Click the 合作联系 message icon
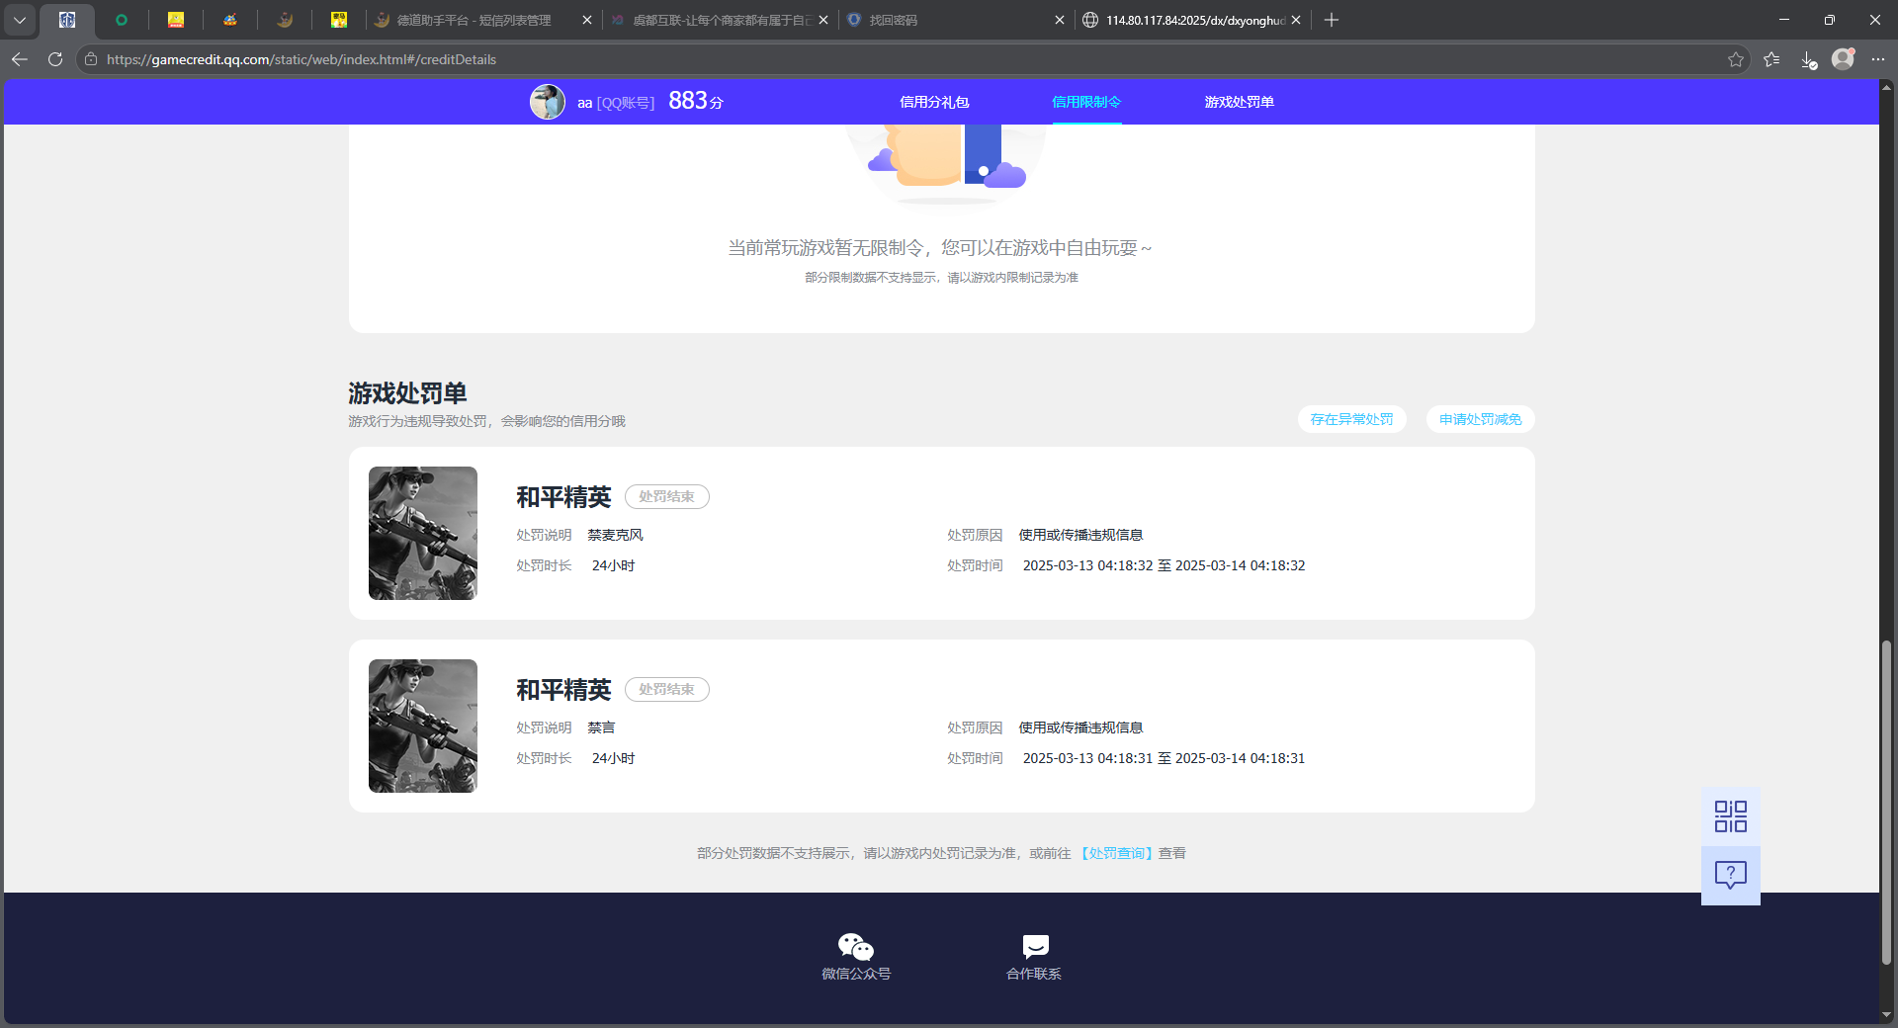The width and height of the screenshot is (1898, 1028). (1033, 947)
